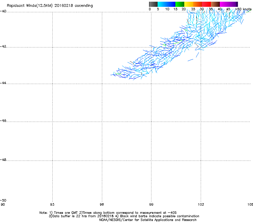Click the blue 10-15 knots color segment

[x=171, y=4]
